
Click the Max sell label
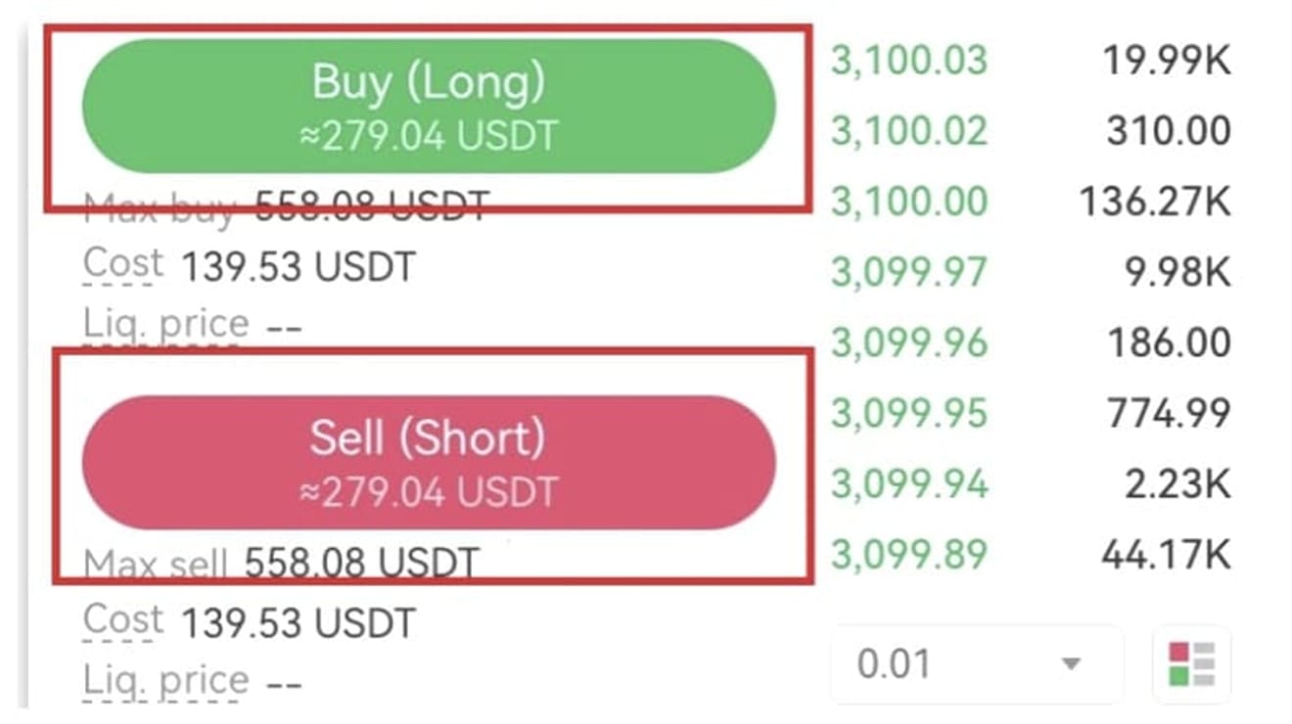click(156, 564)
